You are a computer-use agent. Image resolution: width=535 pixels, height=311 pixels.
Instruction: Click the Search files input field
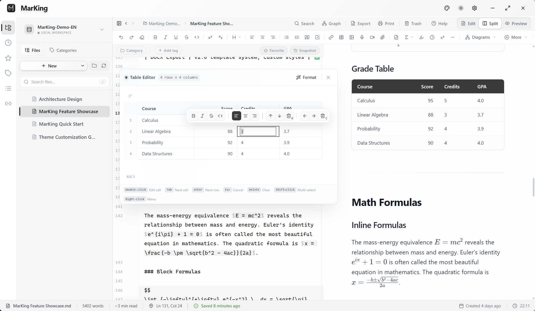click(65, 82)
